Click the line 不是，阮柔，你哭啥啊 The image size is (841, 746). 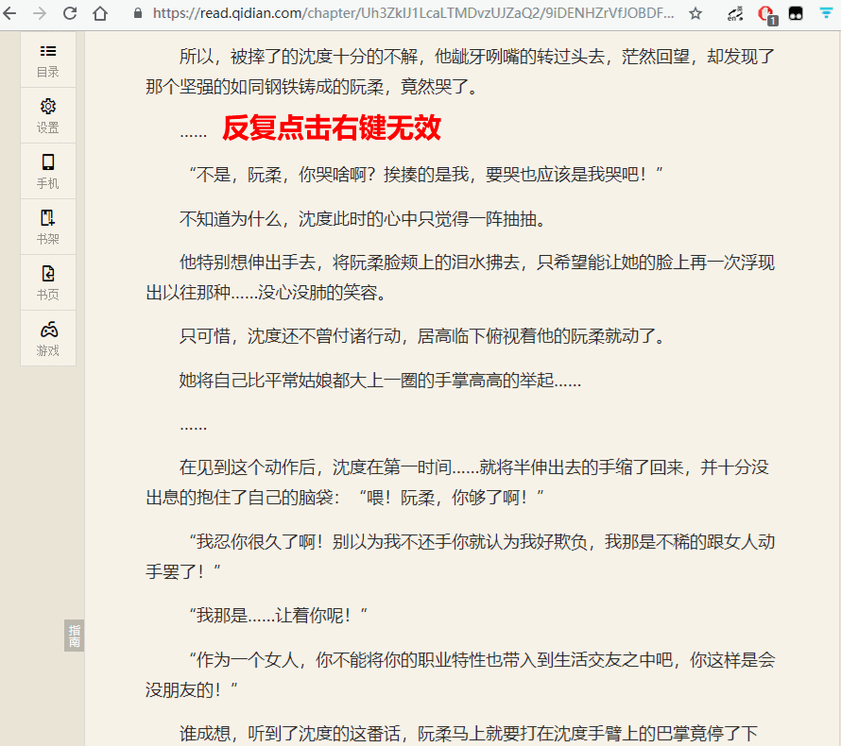tap(426, 174)
